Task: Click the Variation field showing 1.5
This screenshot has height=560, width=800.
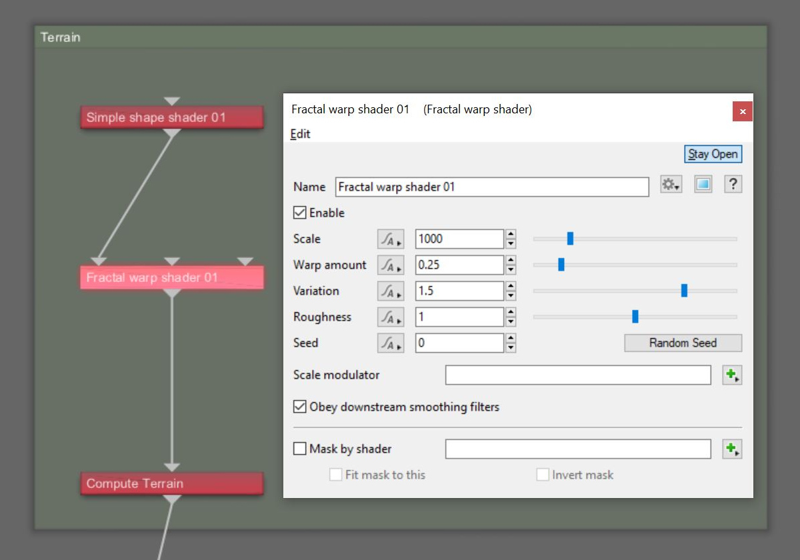Action: (459, 291)
